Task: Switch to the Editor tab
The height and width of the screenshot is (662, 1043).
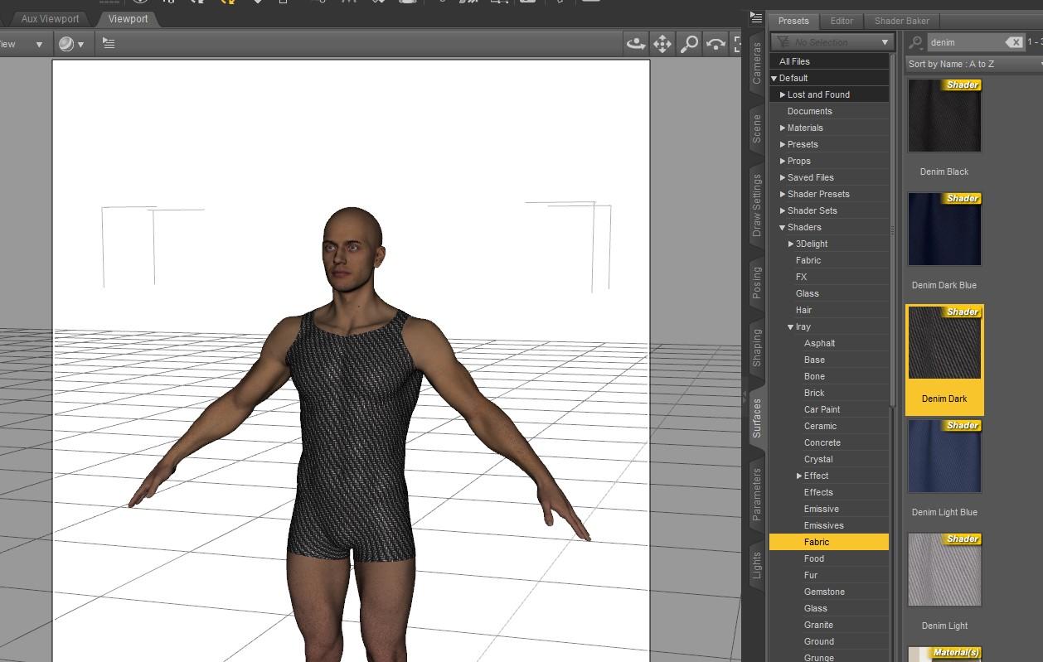Action: coord(842,21)
